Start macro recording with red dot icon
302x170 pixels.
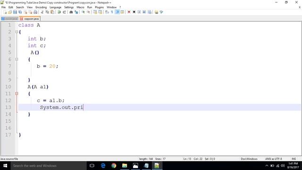129,12
